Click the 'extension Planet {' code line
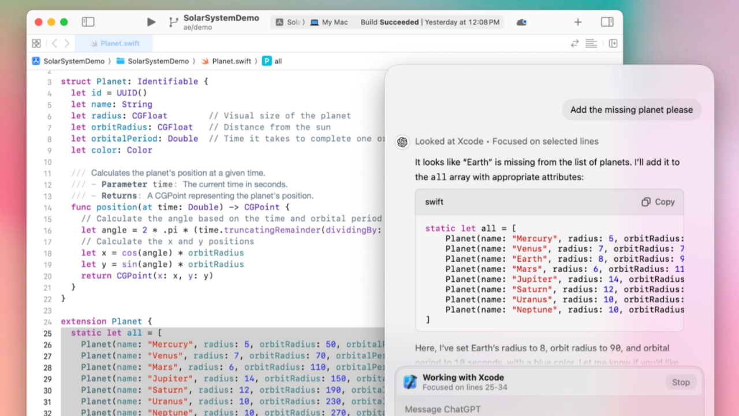This screenshot has height=416, width=739. pyautogui.click(x=106, y=321)
